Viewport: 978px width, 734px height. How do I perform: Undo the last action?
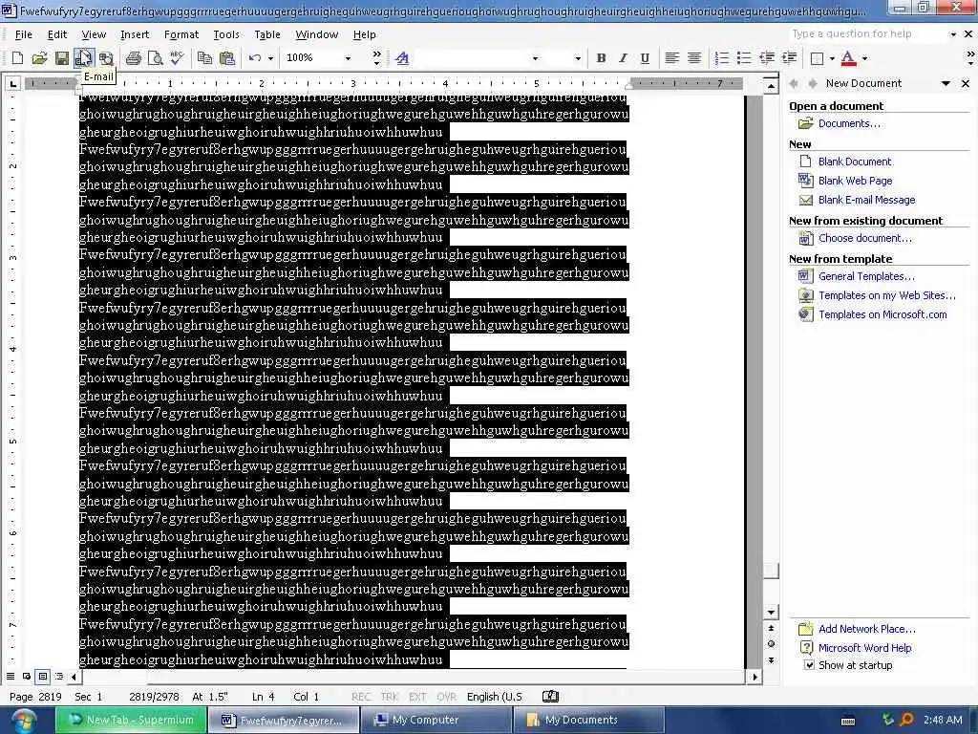(x=255, y=58)
